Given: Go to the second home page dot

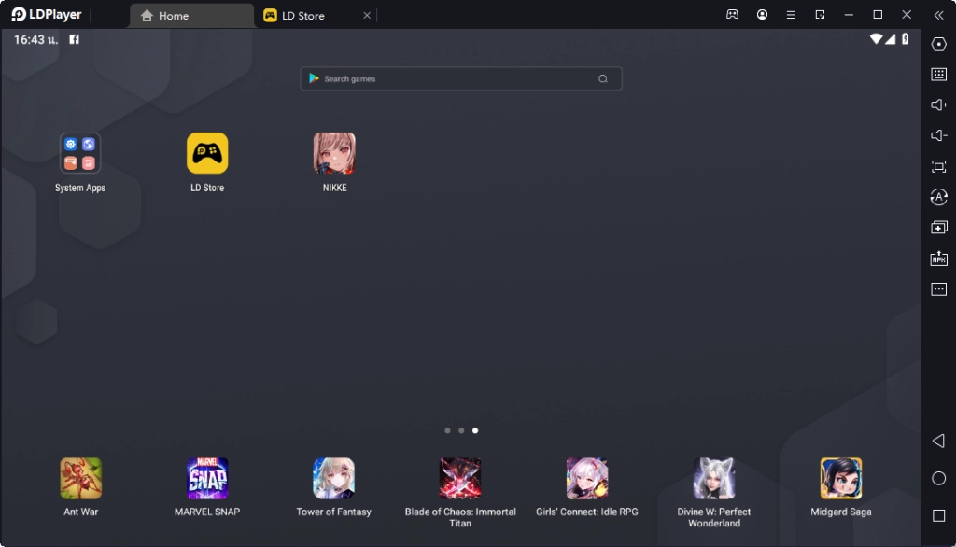Looking at the screenshot, I should pos(461,430).
